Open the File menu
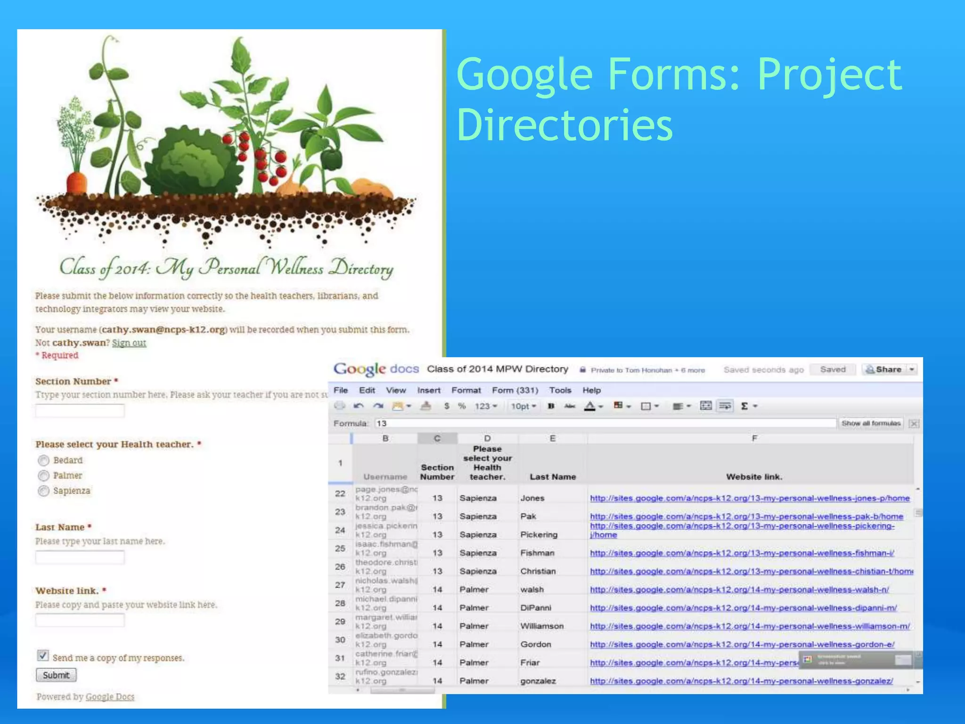 tap(341, 390)
